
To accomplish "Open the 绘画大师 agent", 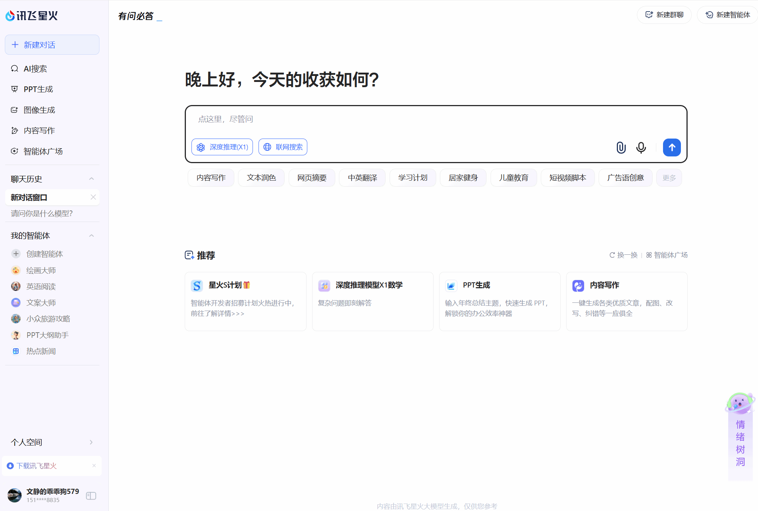I will tap(41, 270).
